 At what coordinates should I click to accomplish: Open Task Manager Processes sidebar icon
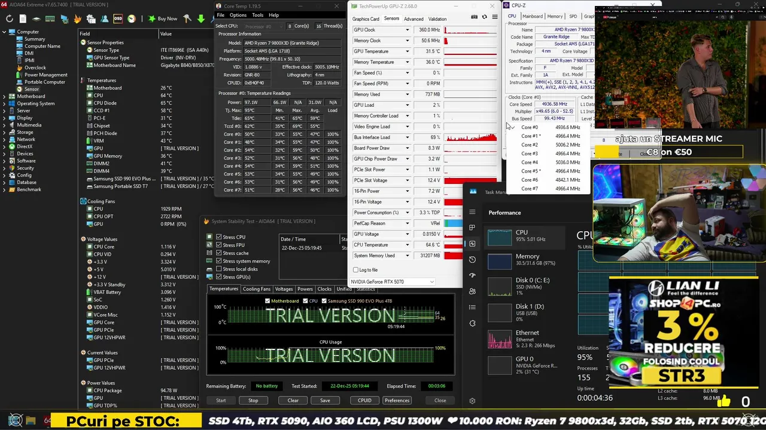(x=472, y=228)
